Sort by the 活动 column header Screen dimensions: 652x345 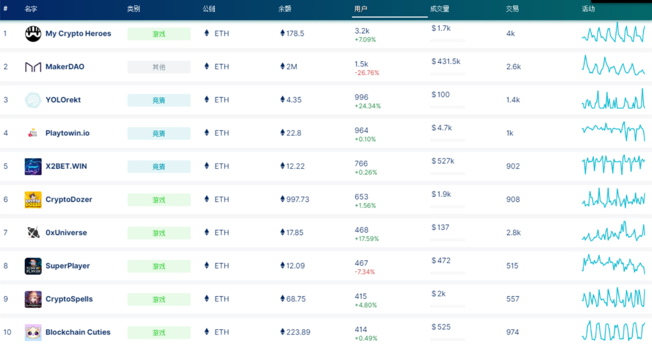point(588,9)
